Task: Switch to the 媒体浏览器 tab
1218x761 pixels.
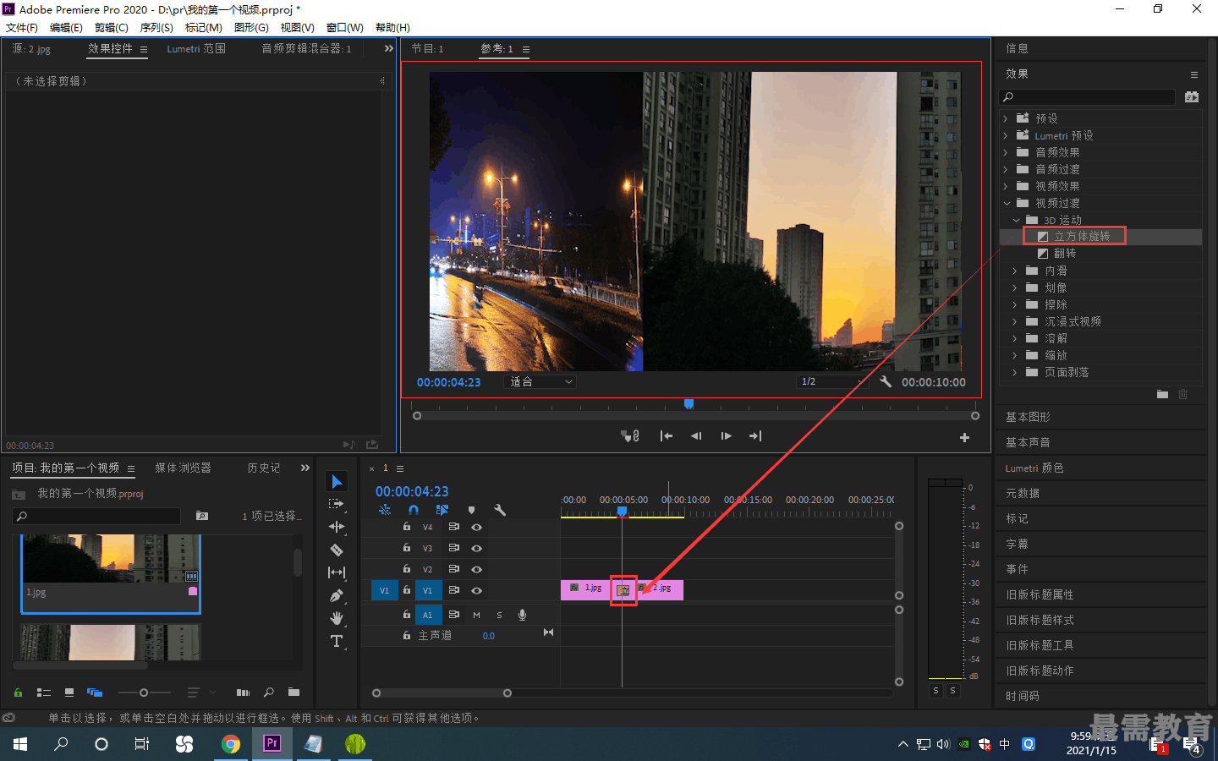Action: click(183, 468)
